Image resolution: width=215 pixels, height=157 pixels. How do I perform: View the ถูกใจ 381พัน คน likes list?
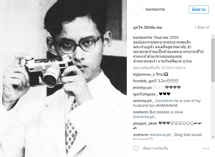[147, 27]
